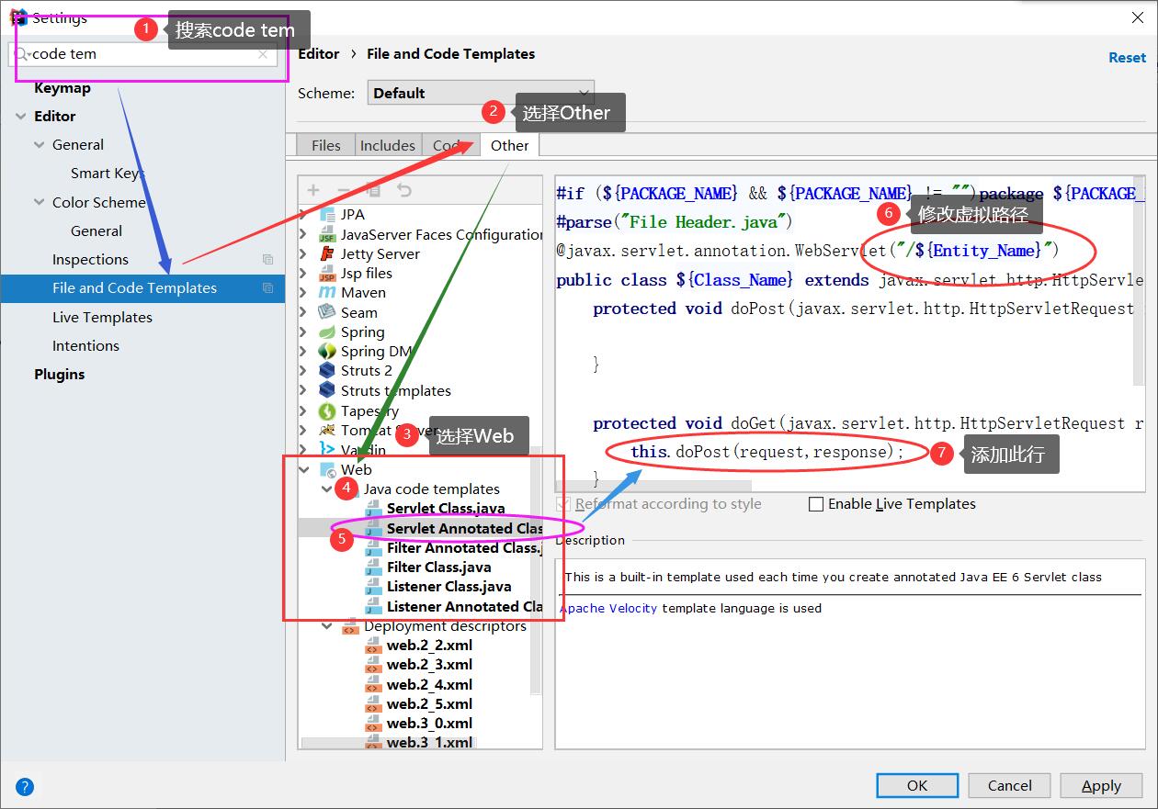1158x809 pixels.
Task: Select Filter Class.java template
Action: coord(438,567)
